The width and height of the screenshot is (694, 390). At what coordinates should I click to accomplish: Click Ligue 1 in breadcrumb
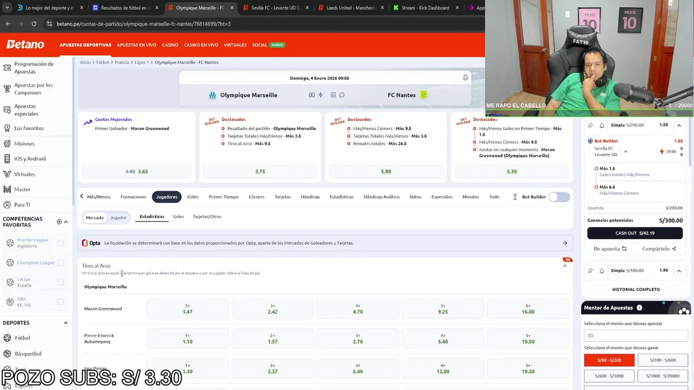click(142, 62)
